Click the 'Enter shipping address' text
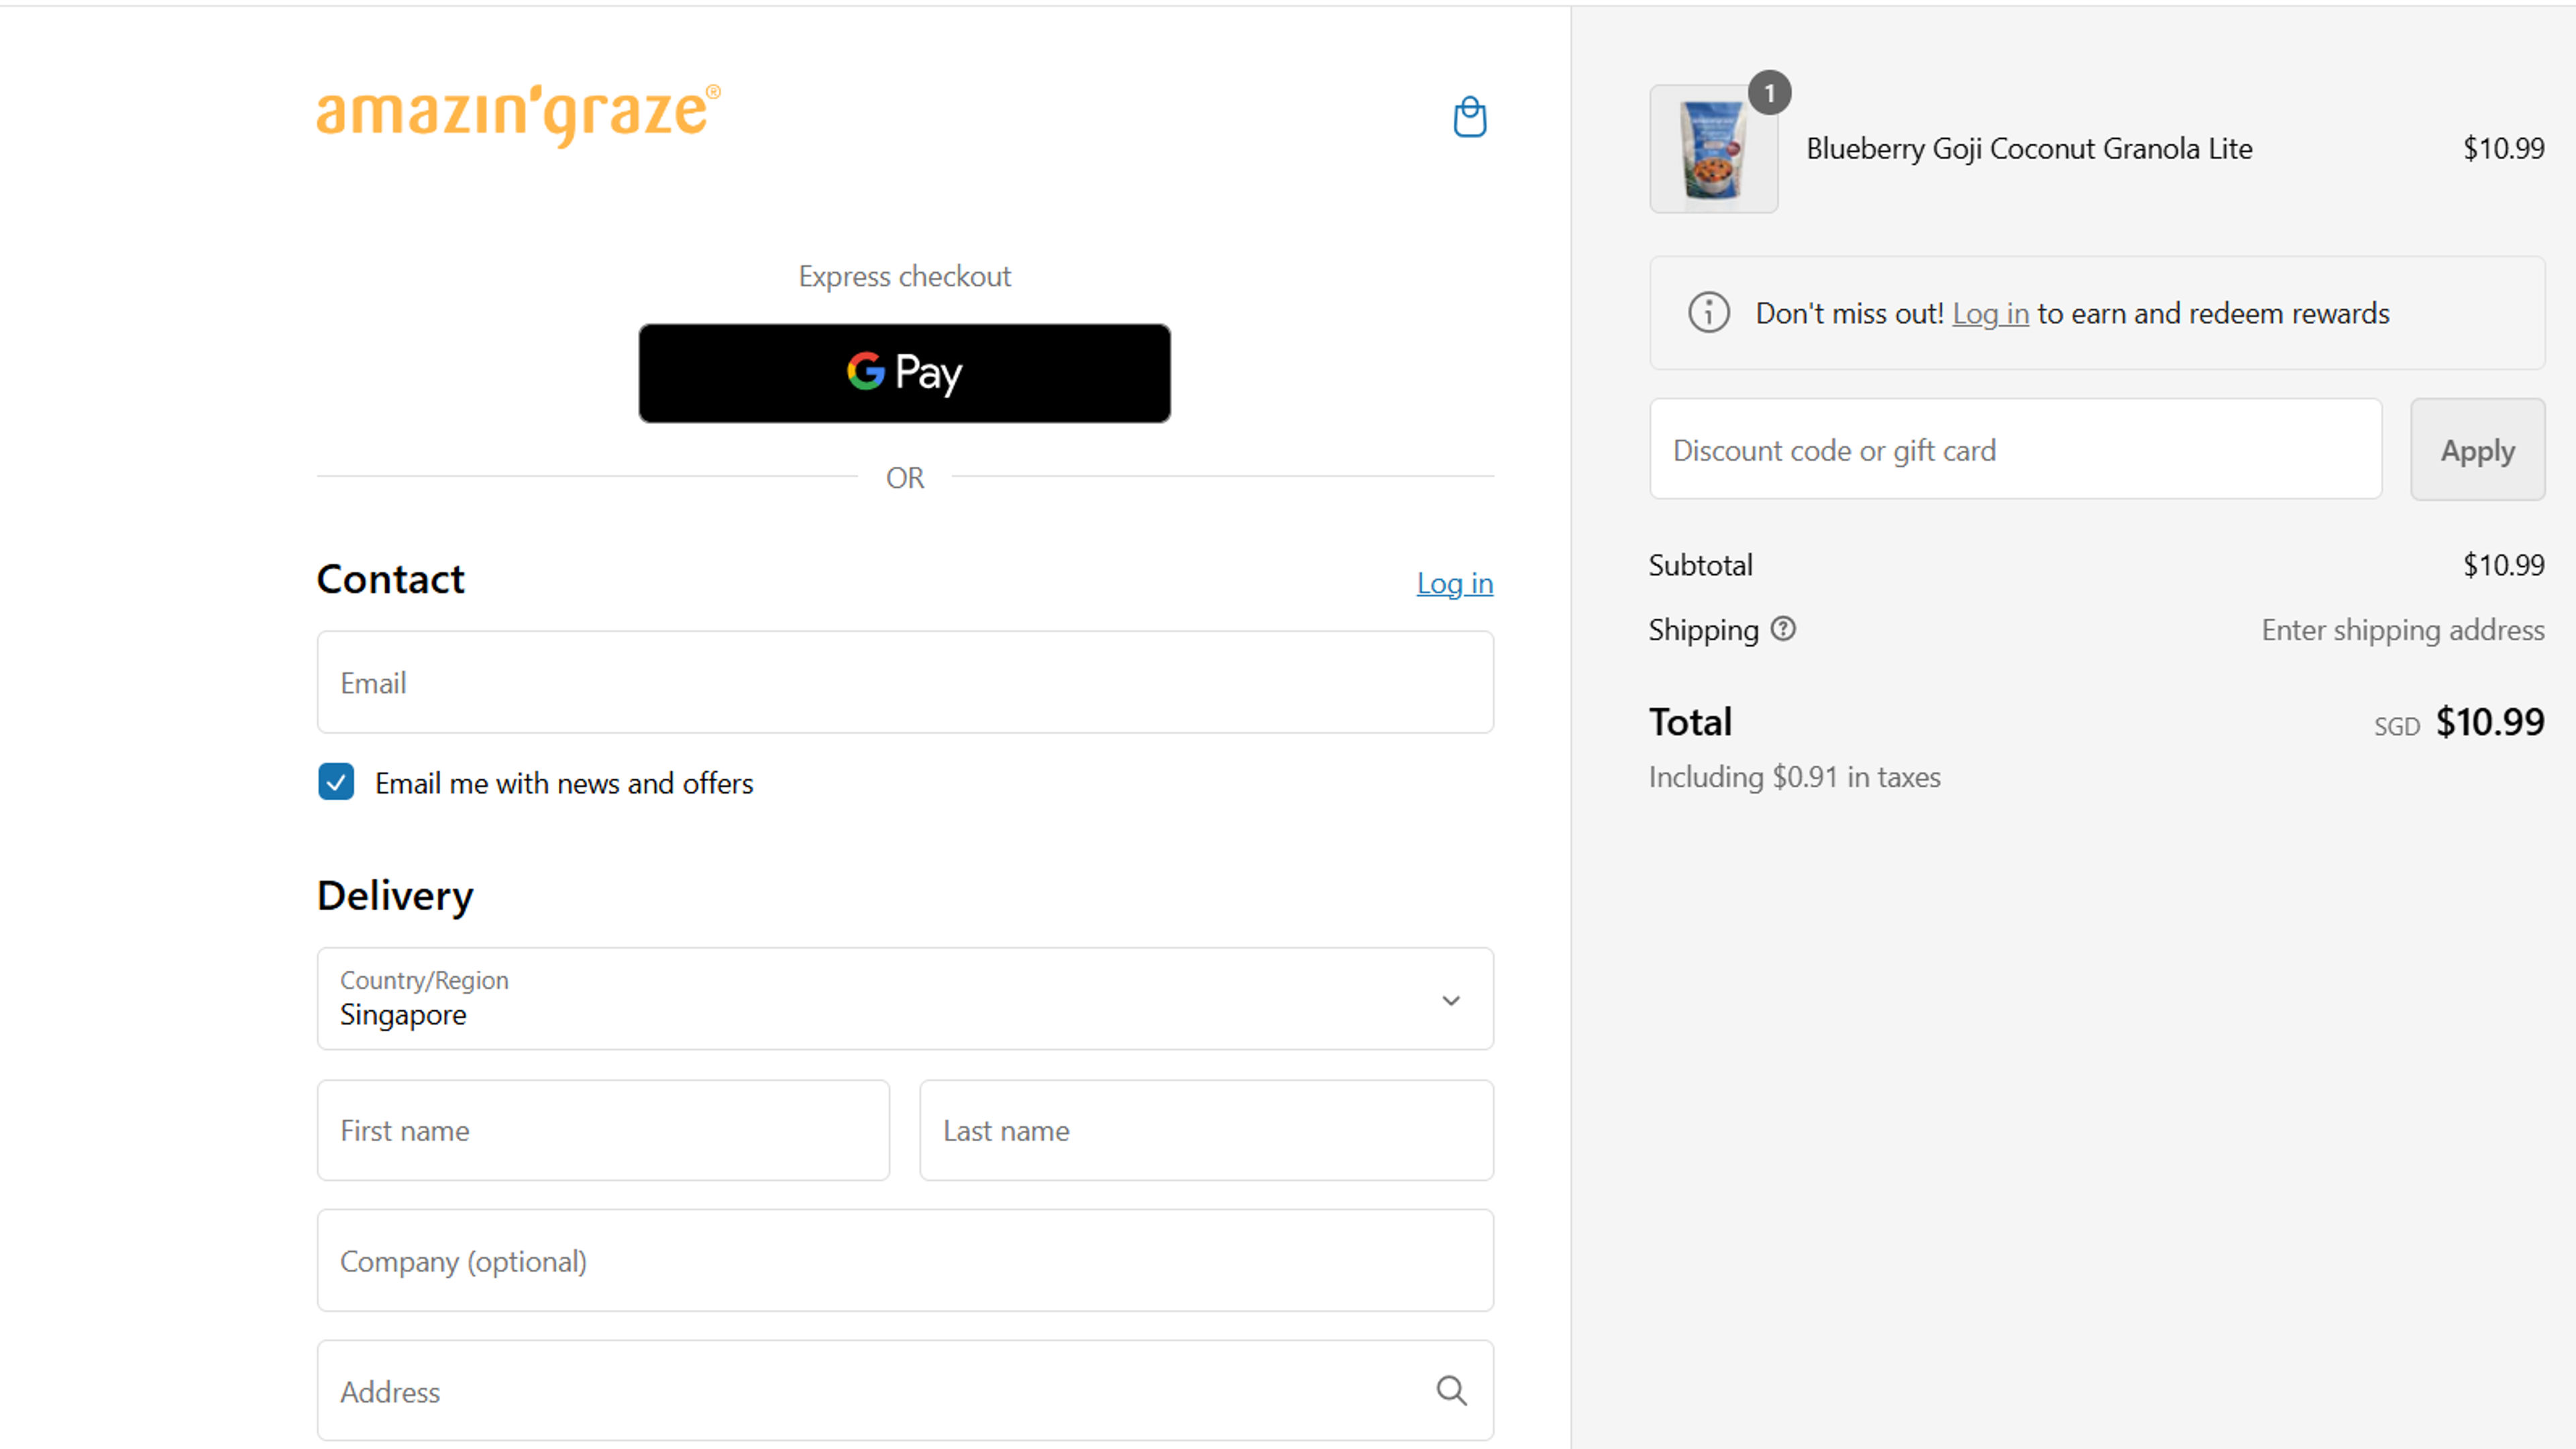The width and height of the screenshot is (2576, 1449). pyautogui.click(x=2403, y=630)
